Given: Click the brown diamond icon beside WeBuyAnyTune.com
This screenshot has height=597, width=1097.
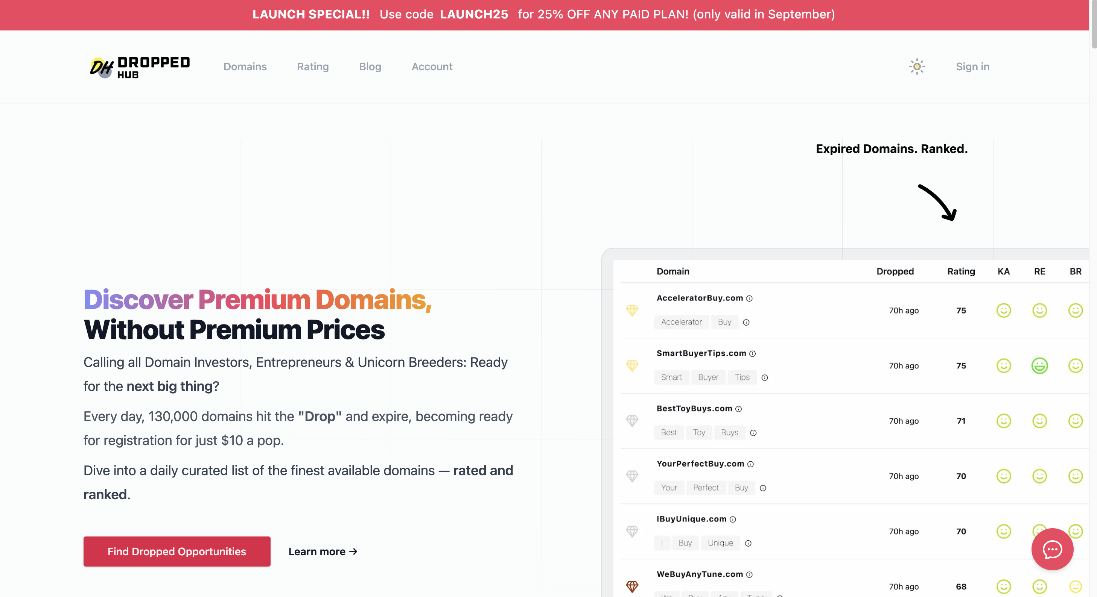Looking at the screenshot, I should [632, 587].
